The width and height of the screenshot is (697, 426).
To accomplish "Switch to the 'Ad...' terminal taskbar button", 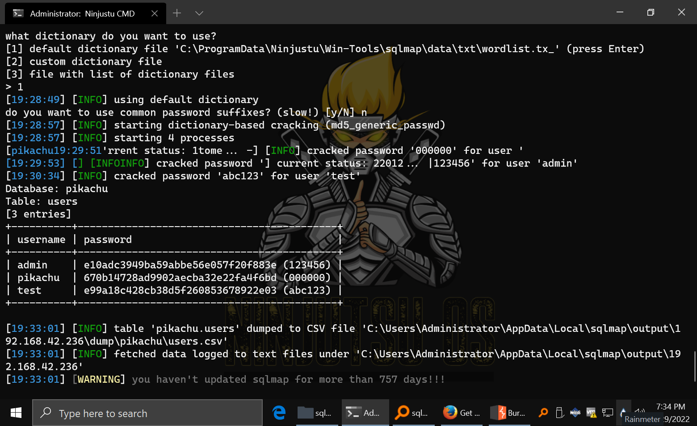I will click(365, 413).
